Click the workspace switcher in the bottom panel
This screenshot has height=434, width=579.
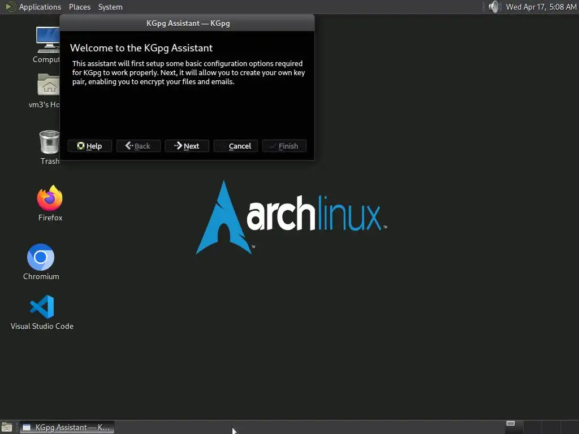pos(541,427)
